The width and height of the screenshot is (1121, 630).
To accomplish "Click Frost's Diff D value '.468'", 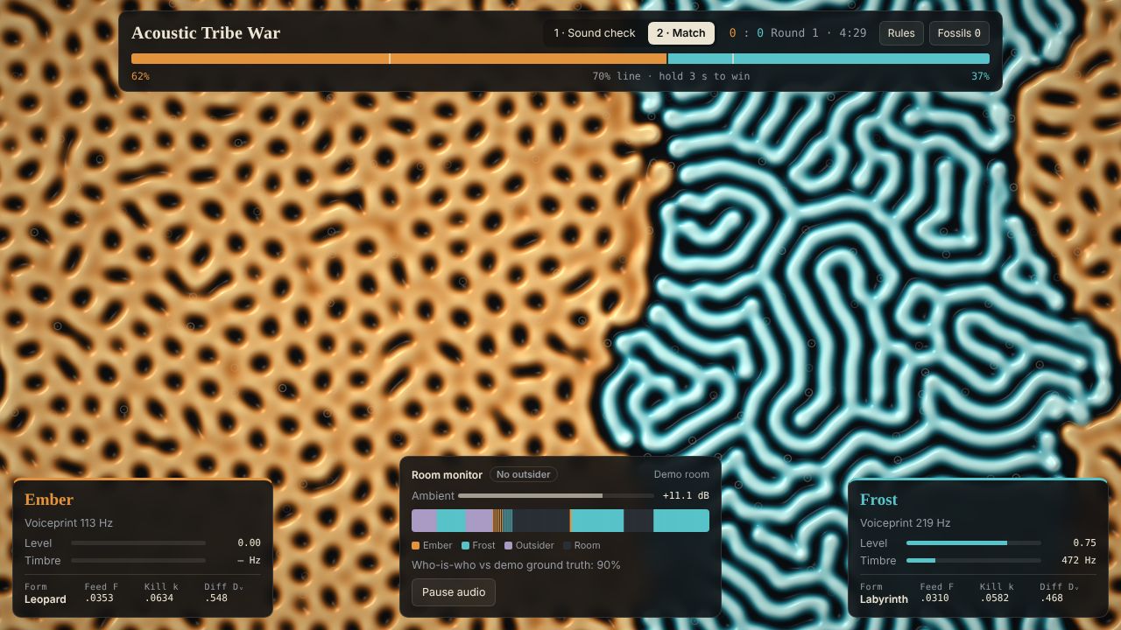I will (x=1051, y=598).
